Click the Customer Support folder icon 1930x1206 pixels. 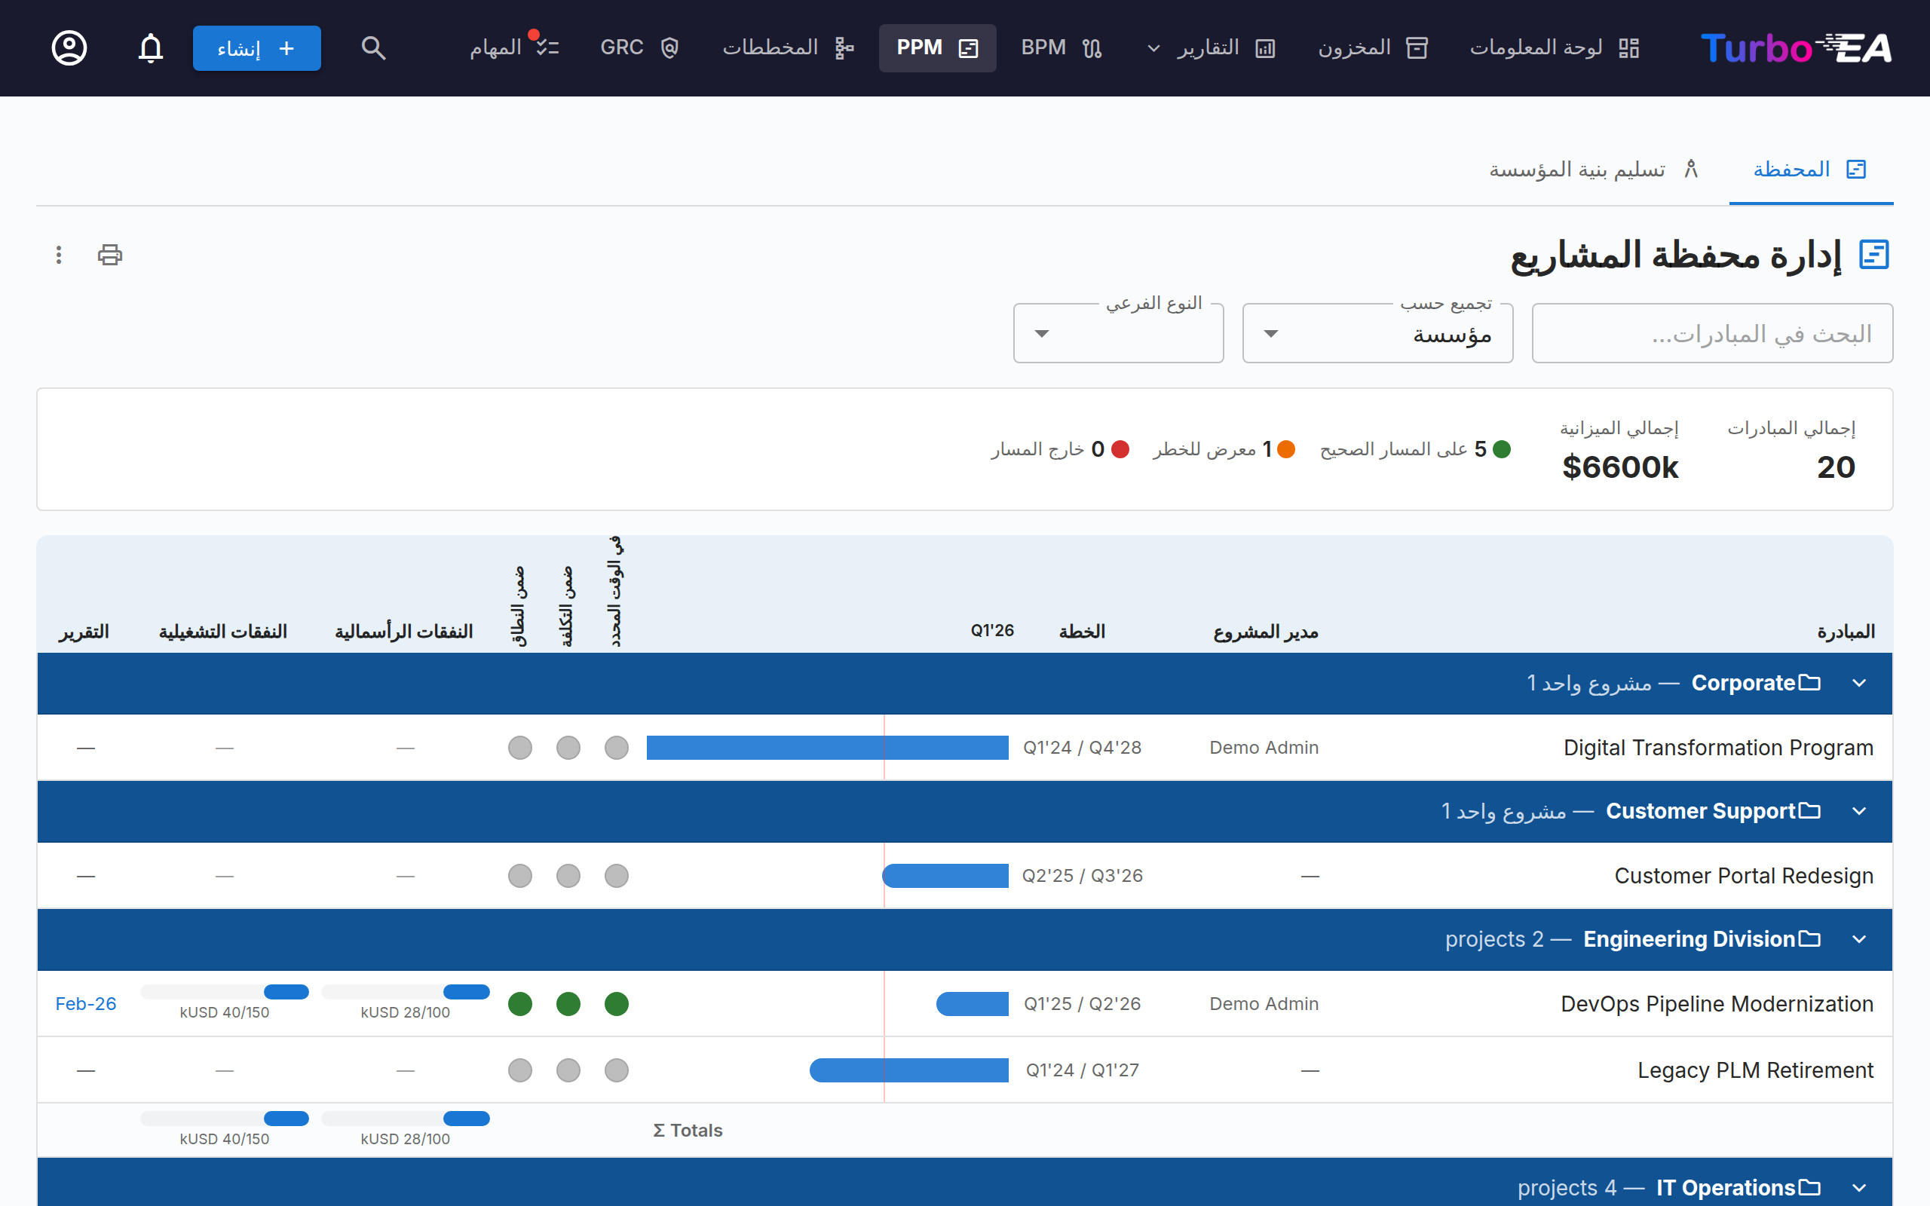pyautogui.click(x=1809, y=810)
